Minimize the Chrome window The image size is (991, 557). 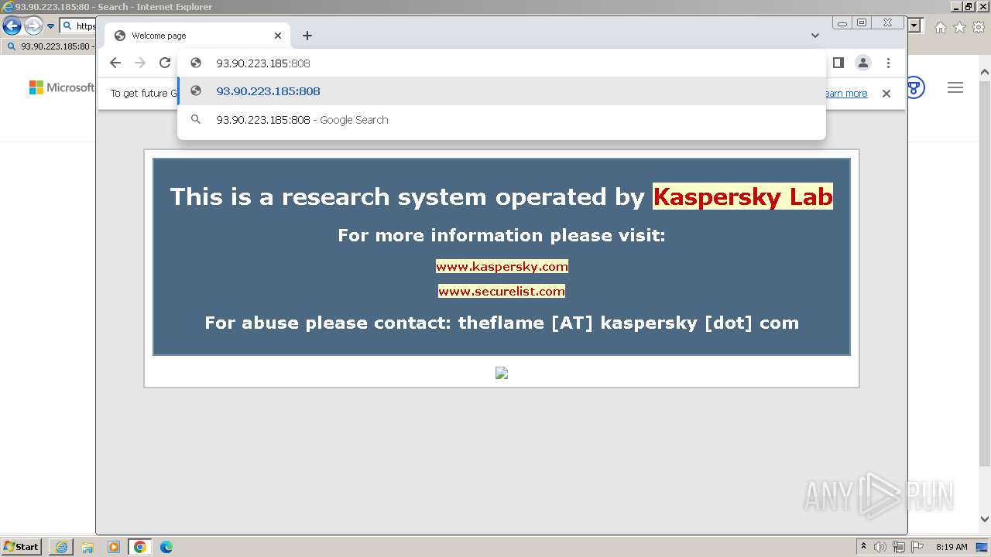pyautogui.click(x=842, y=23)
